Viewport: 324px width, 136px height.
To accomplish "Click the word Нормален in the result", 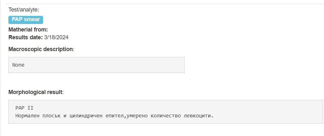I will click(x=27, y=116).
